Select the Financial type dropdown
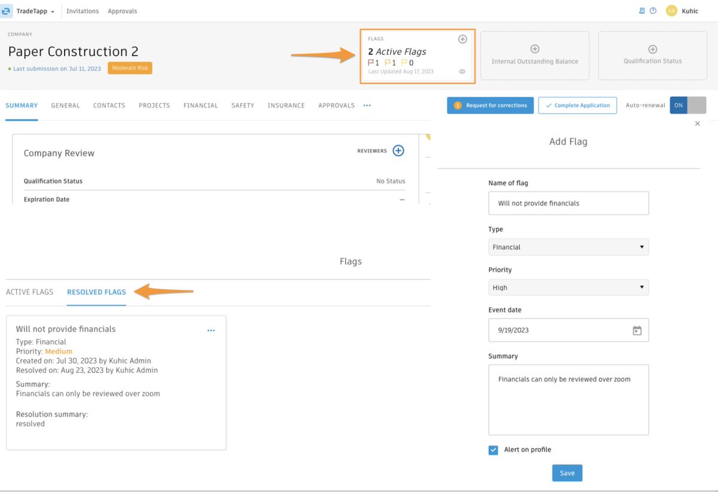 click(x=568, y=247)
